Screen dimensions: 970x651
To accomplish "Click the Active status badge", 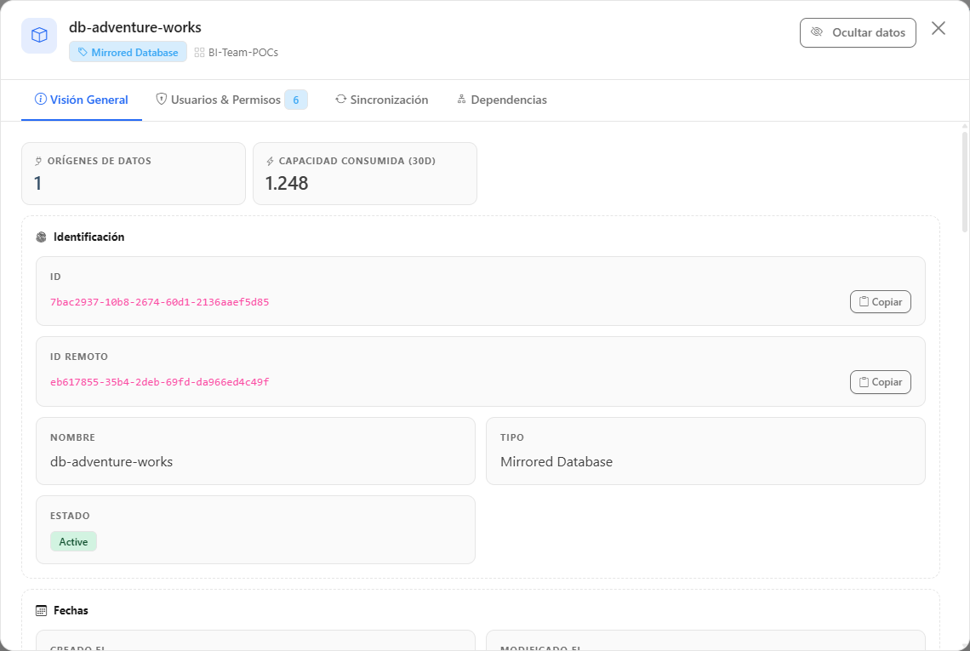I will coord(74,541).
